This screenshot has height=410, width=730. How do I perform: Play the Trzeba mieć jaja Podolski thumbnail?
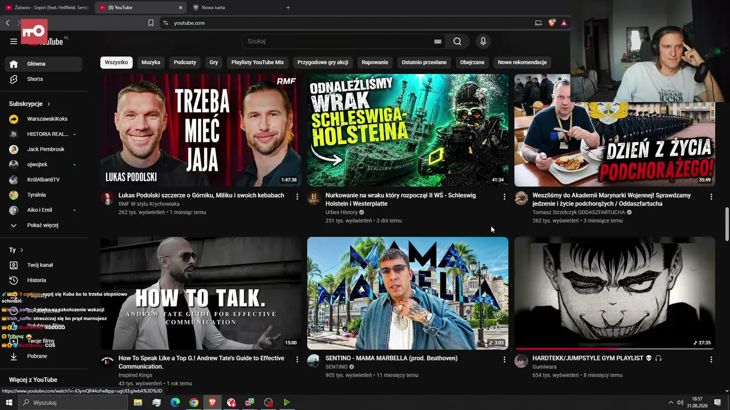coord(201,130)
